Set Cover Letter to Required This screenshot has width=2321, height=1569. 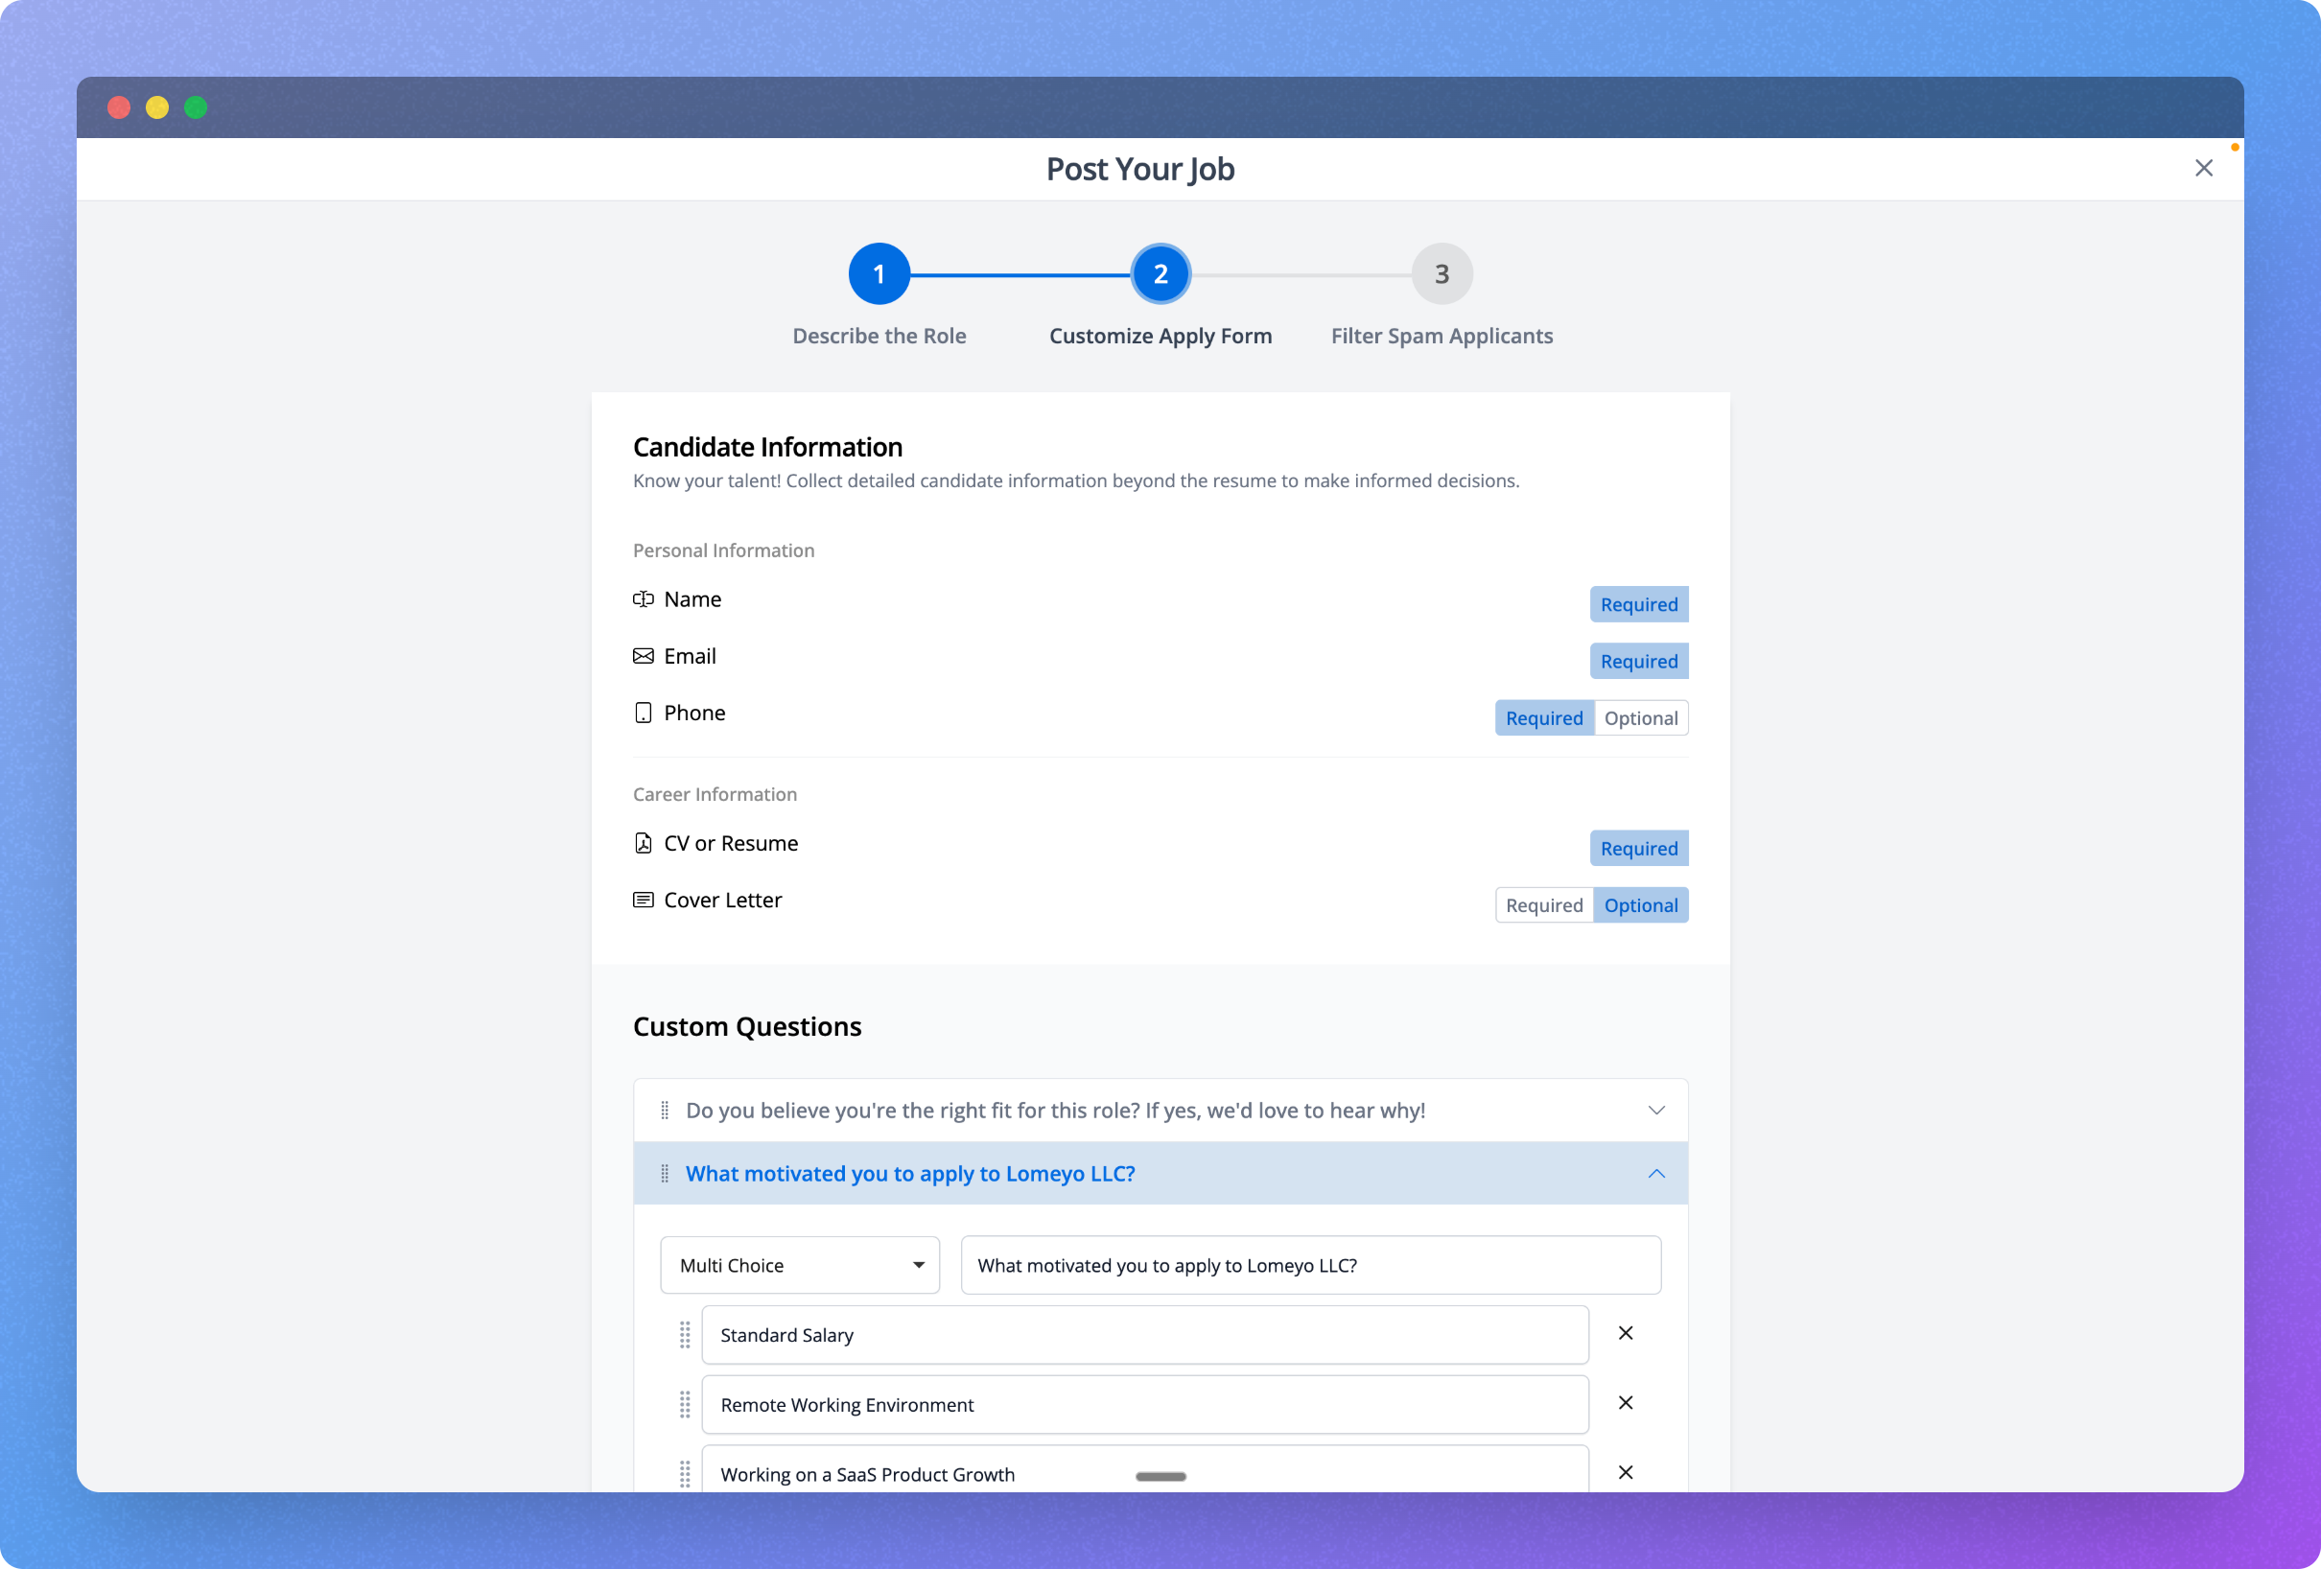coord(1543,904)
